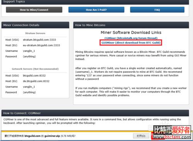
Task: Open the FAQ support topic
Action: [x=157, y=10]
